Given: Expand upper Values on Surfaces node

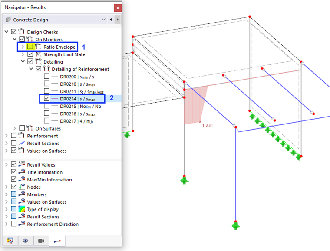Looking at the screenshot, I should pyautogui.click(x=7, y=151).
